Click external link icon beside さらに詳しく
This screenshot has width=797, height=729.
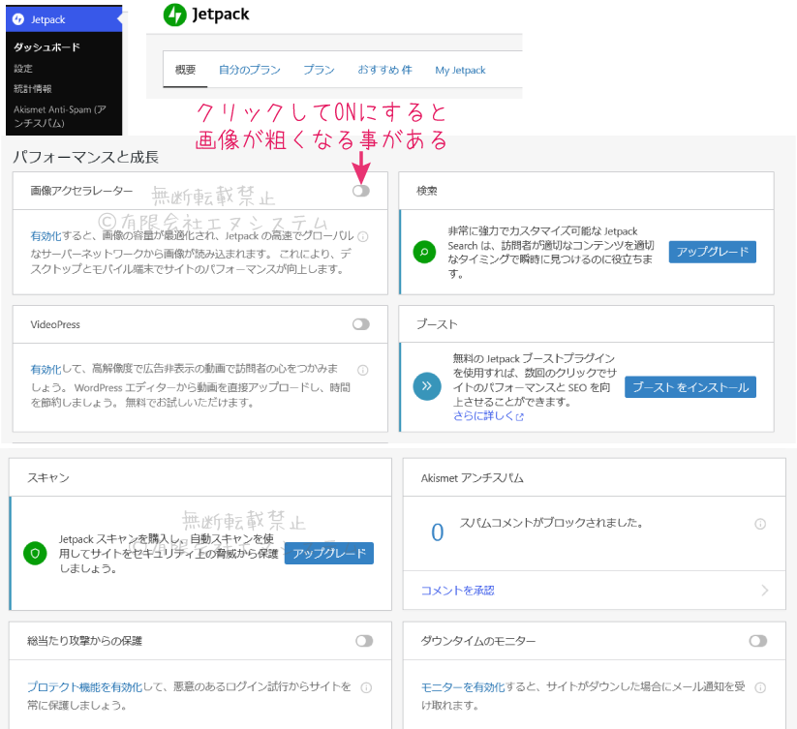point(519,417)
